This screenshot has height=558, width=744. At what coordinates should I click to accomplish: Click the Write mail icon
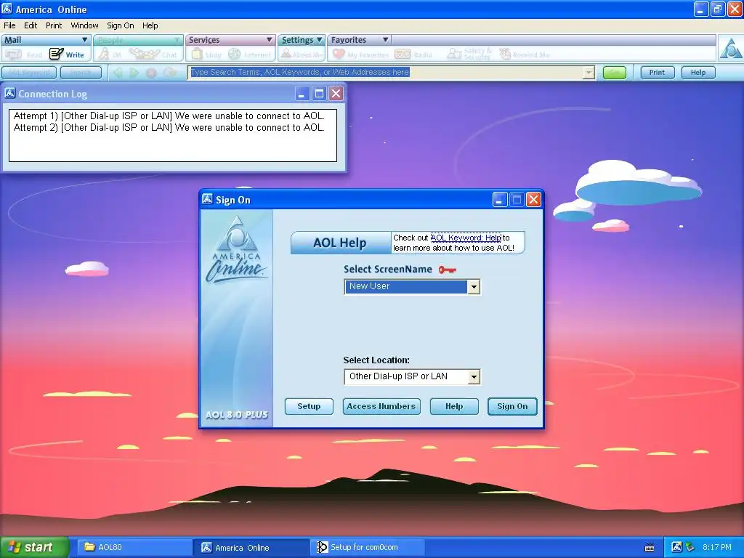(x=57, y=54)
